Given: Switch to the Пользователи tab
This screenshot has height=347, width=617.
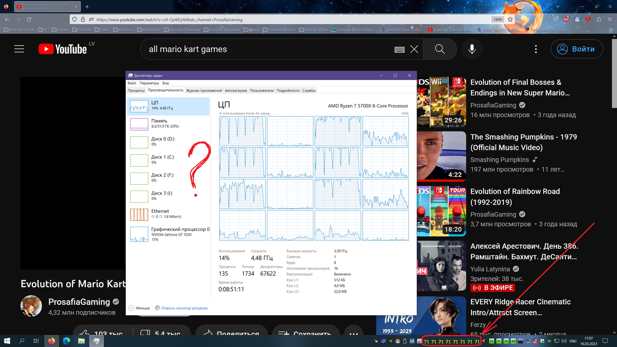Looking at the screenshot, I should (262, 90).
